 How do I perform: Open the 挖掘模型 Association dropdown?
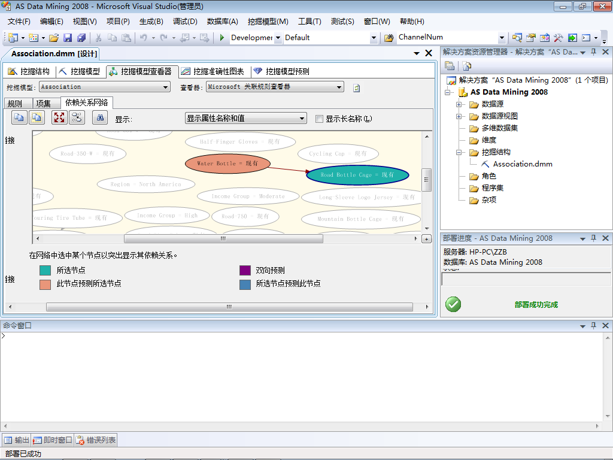click(x=166, y=87)
